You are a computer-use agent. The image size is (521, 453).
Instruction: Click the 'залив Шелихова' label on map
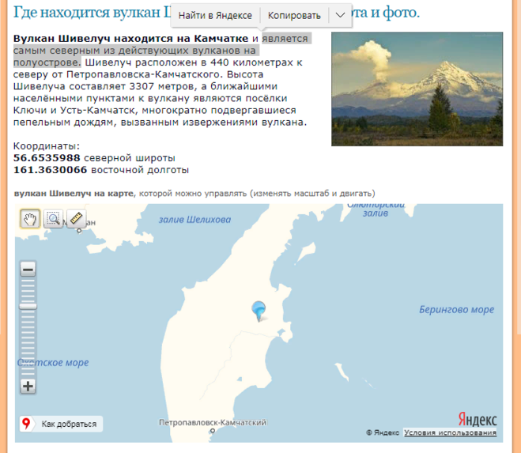click(x=194, y=220)
